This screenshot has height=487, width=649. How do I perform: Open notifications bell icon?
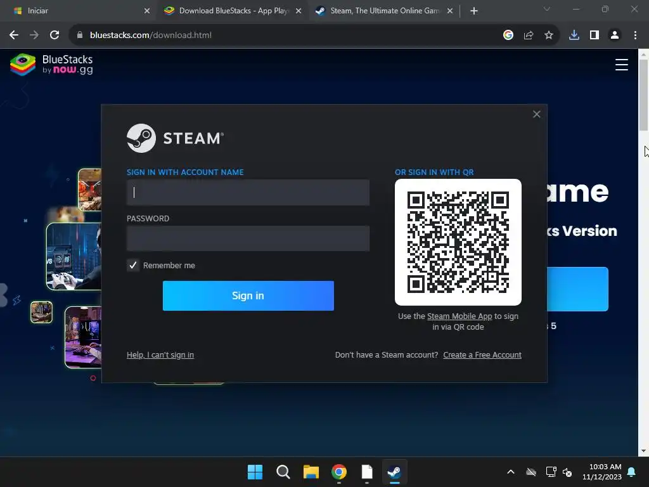pos(631,472)
